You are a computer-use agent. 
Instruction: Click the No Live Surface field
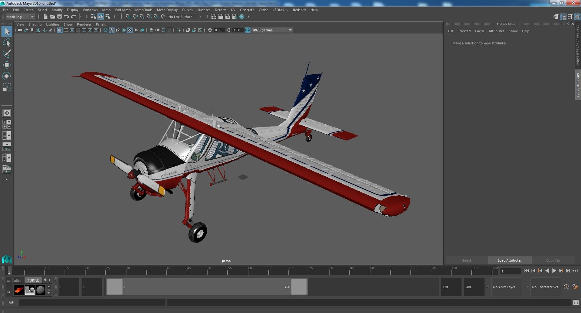182,17
